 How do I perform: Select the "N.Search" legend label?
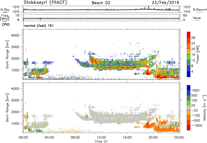pos(200,10)
